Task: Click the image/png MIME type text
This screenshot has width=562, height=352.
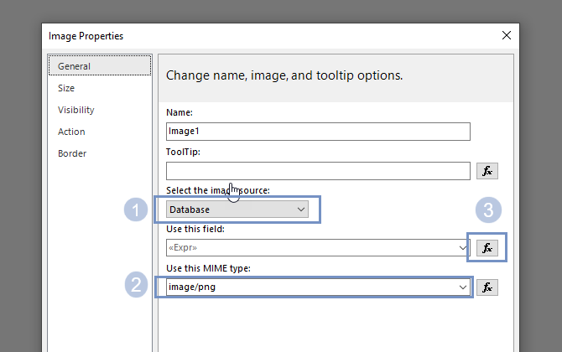Action: click(x=192, y=287)
